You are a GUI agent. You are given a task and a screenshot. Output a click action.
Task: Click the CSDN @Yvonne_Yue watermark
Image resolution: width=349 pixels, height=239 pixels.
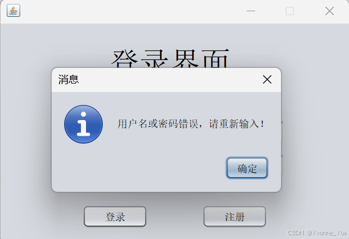[317, 233]
